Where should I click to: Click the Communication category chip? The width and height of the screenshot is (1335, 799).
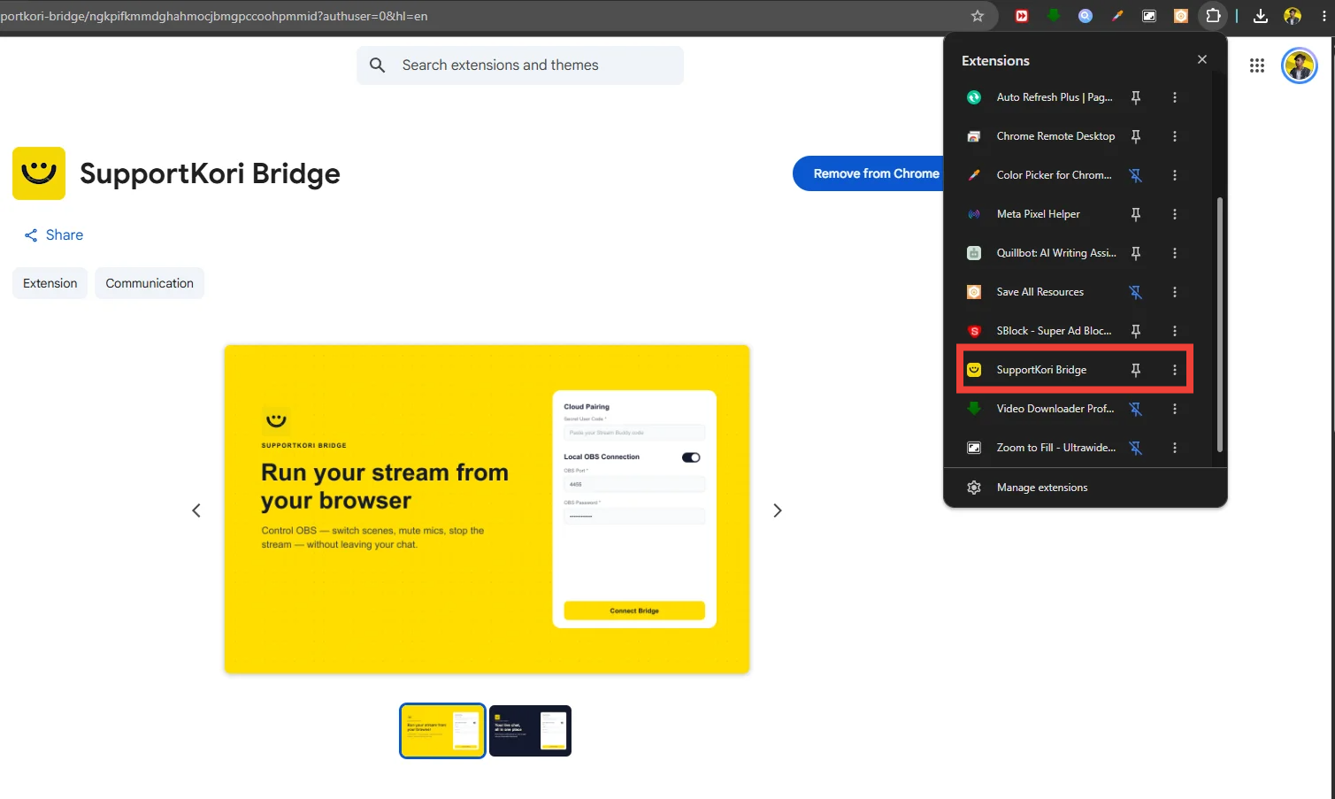click(150, 283)
